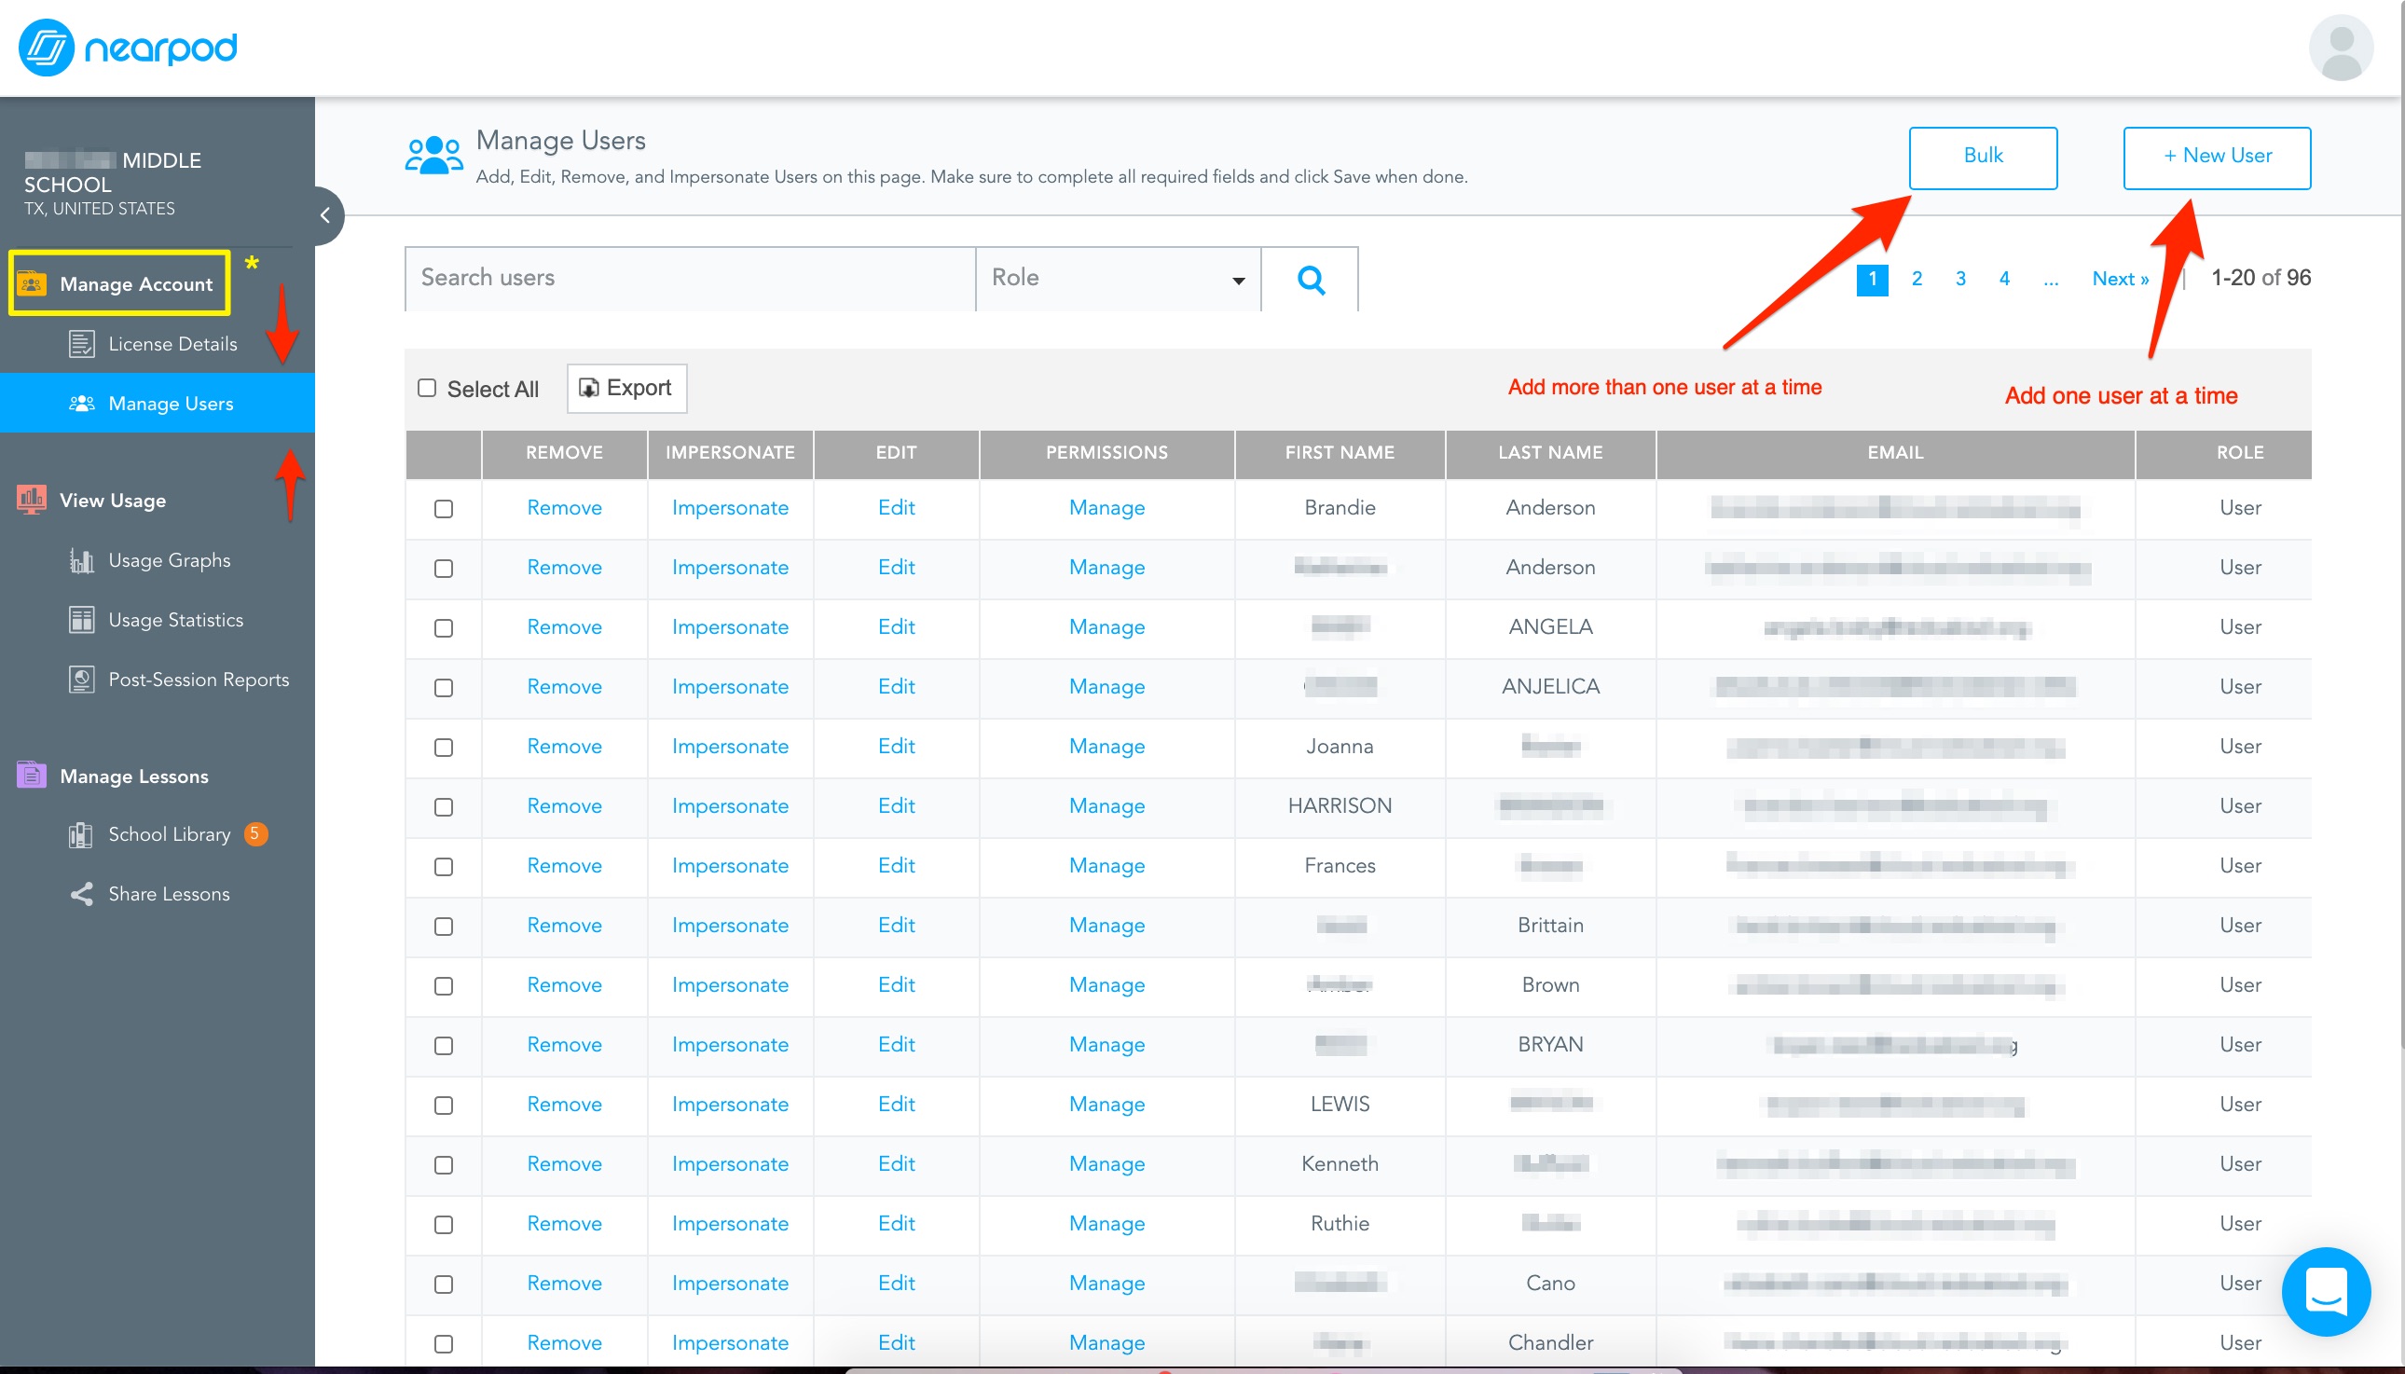Select the Share Lessons icon
The image size is (2405, 1374).
coord(80,893)
